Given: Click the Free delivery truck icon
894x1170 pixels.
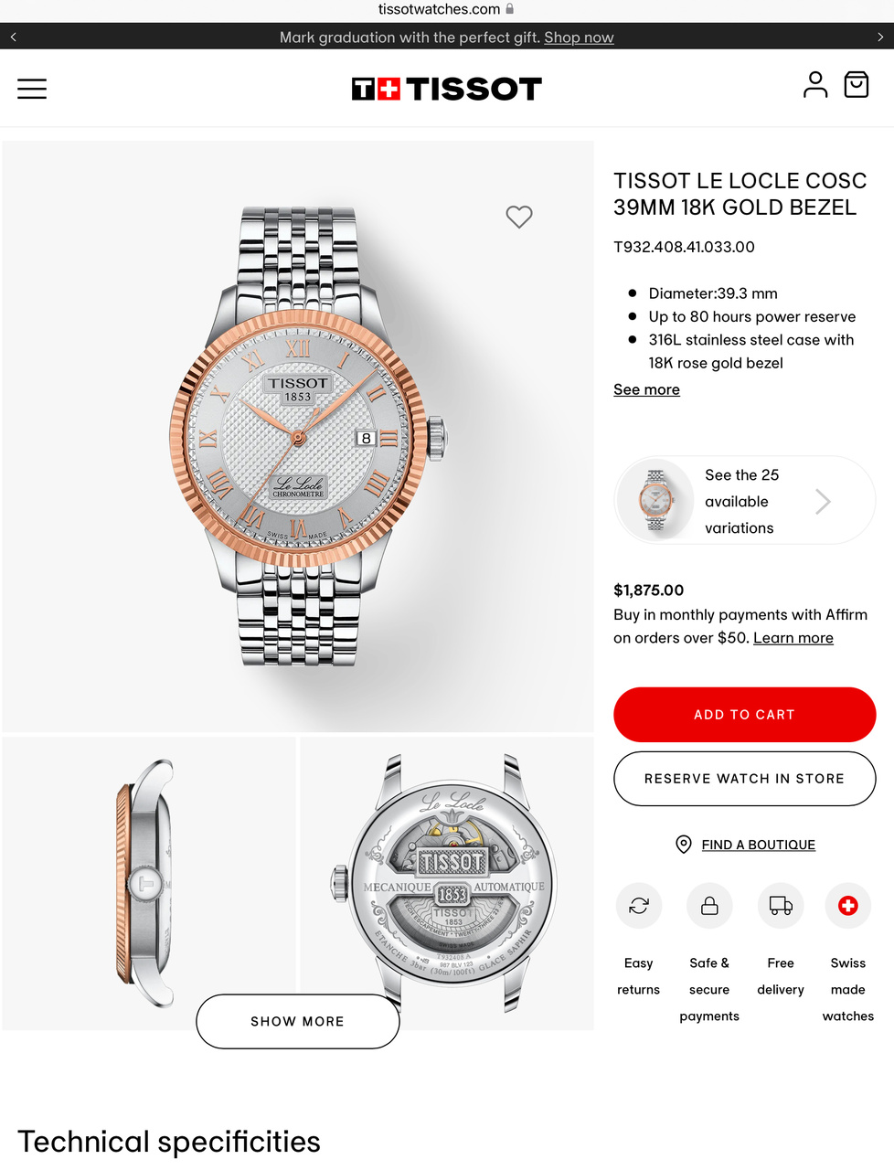Looking at the screenshot, I should (781, 906).
